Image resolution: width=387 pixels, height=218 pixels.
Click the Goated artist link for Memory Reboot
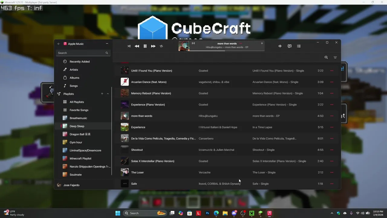pos(203,93)
